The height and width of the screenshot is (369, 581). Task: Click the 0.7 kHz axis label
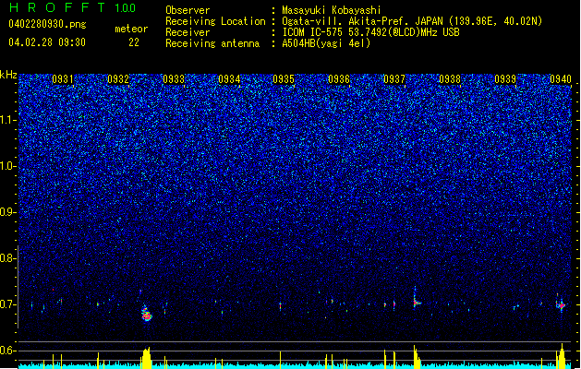6,304
